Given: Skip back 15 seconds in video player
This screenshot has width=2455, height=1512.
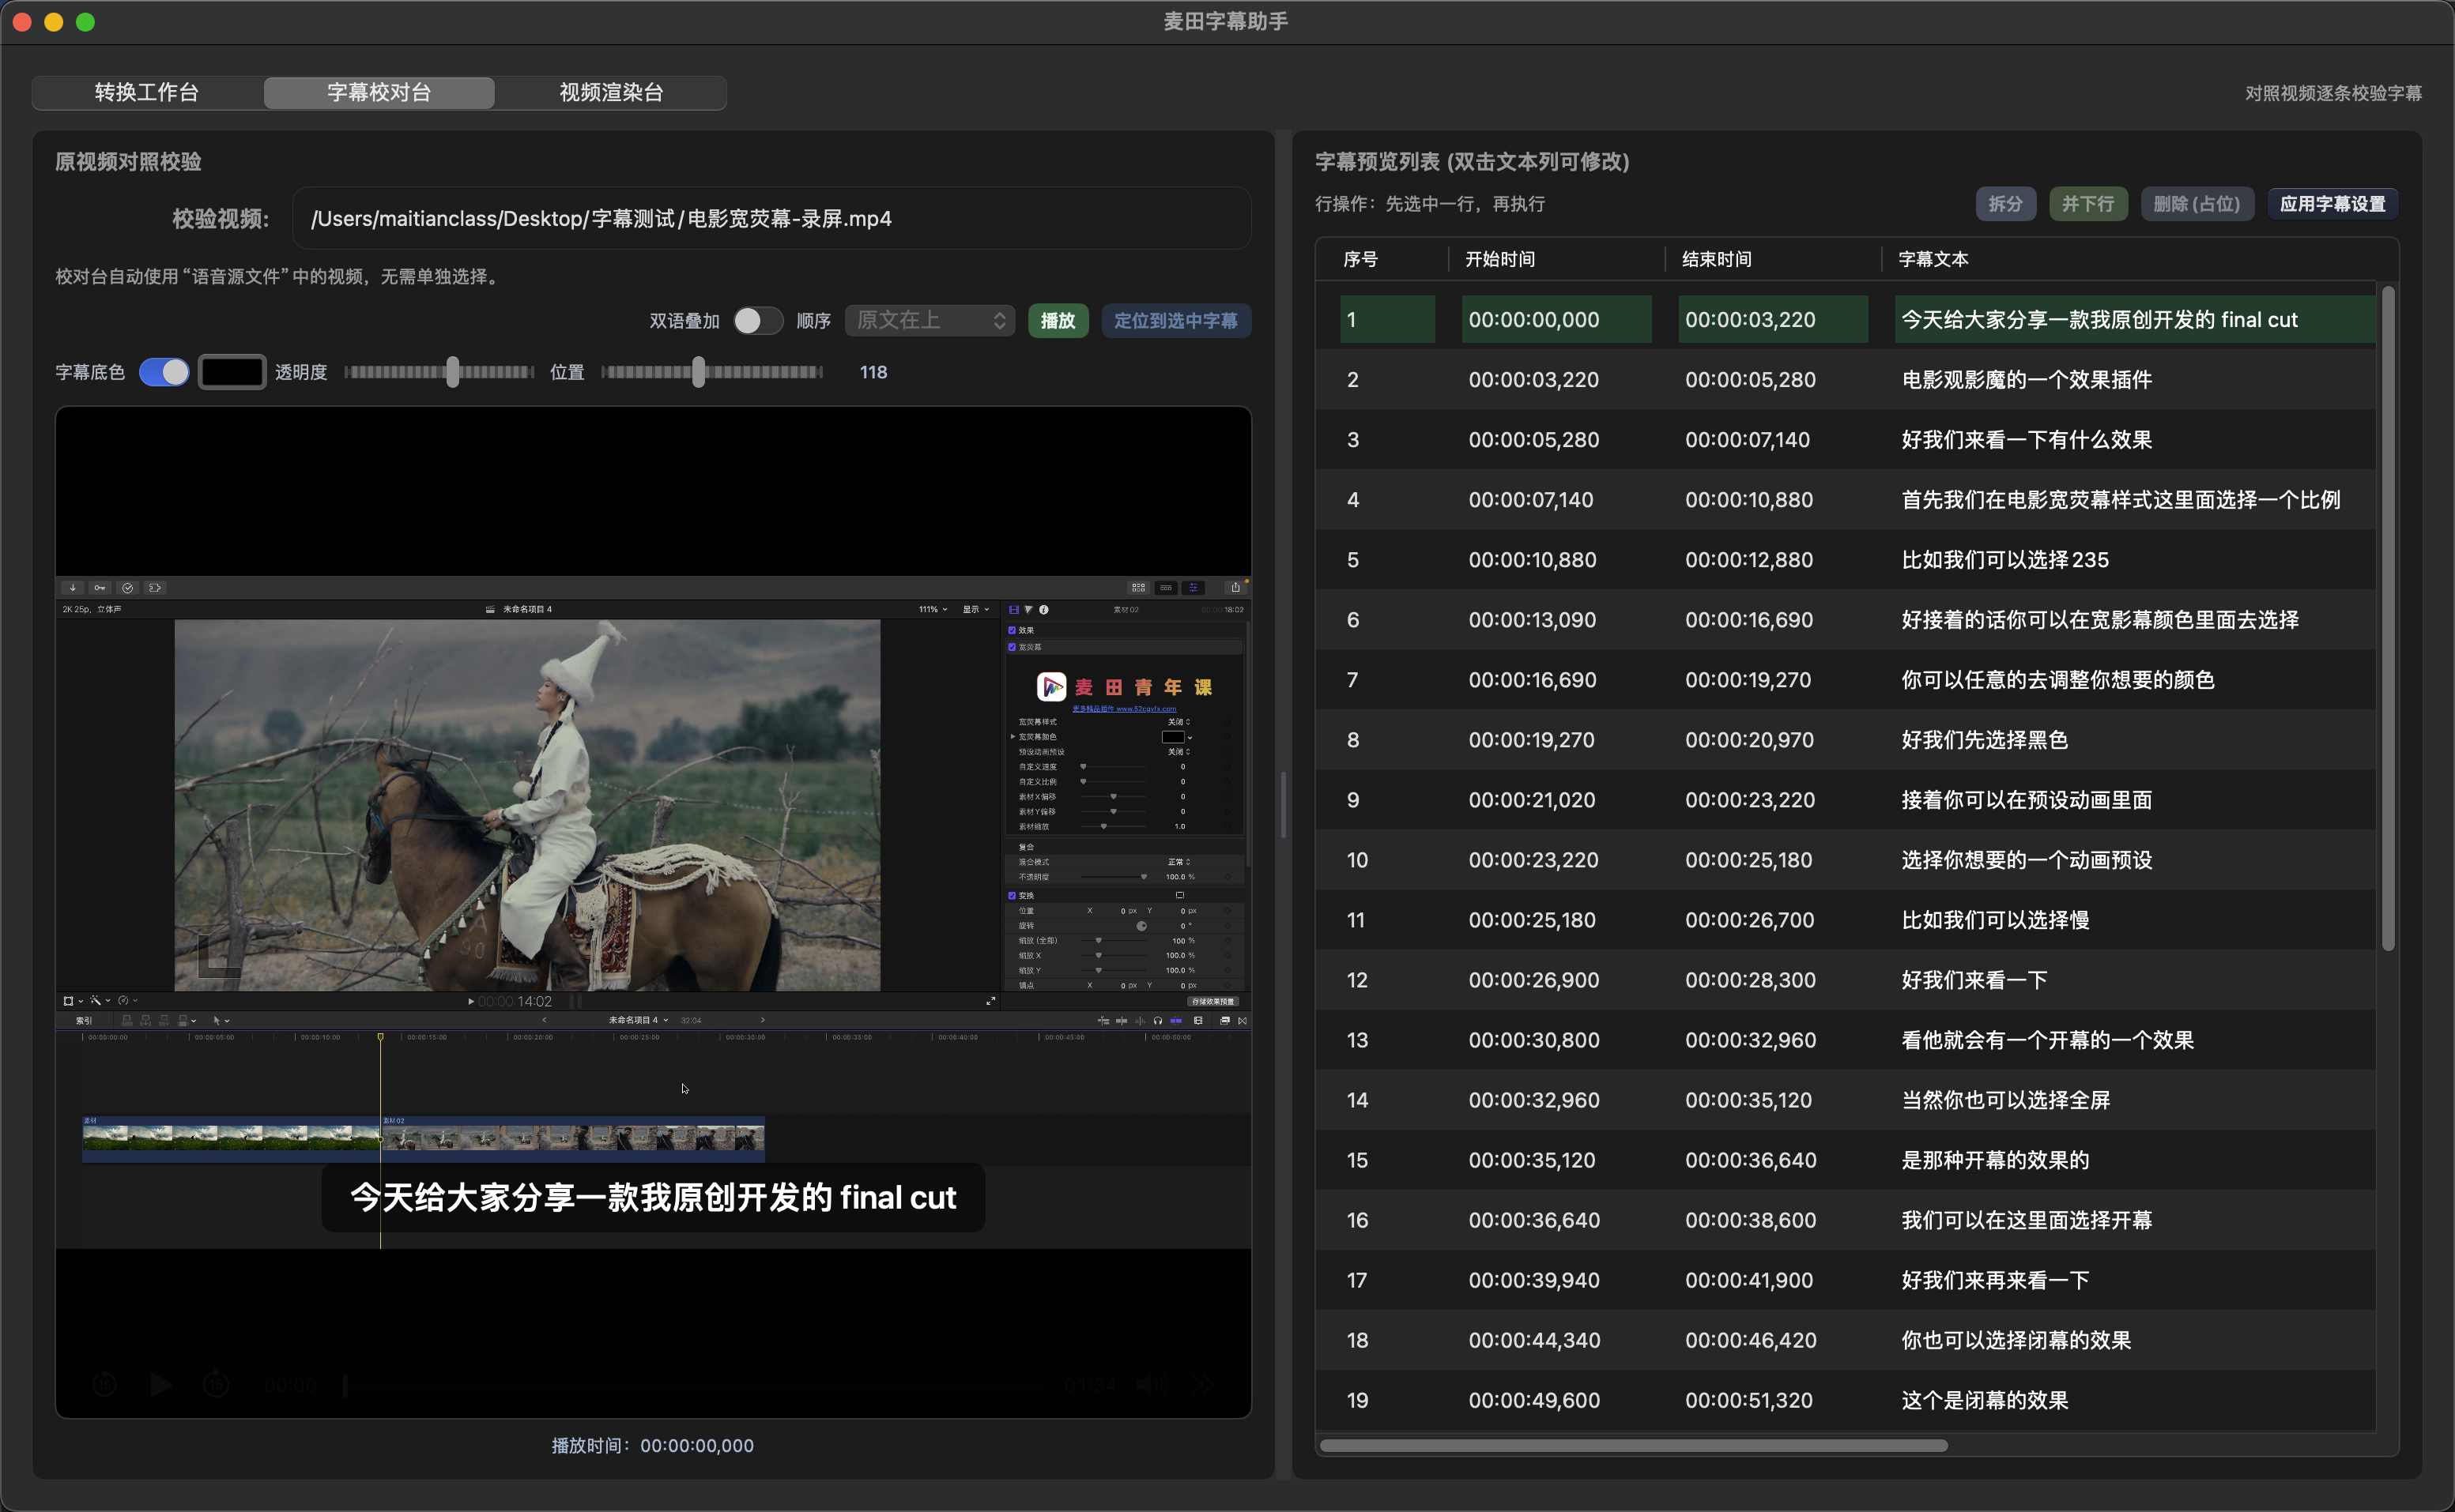Looking at the screenshot, I should 105,1385.
